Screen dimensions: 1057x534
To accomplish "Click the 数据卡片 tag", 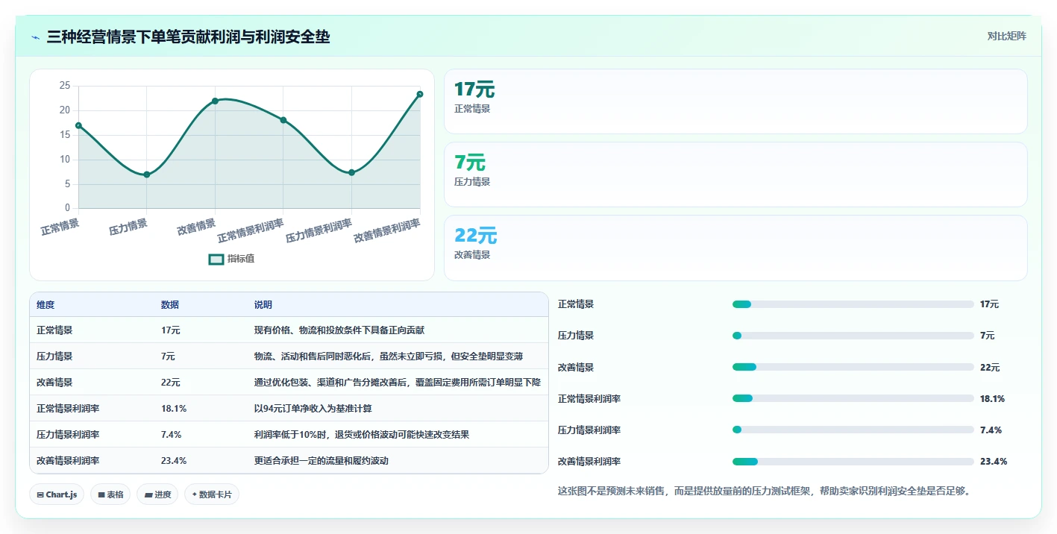I will click(212, 494).
